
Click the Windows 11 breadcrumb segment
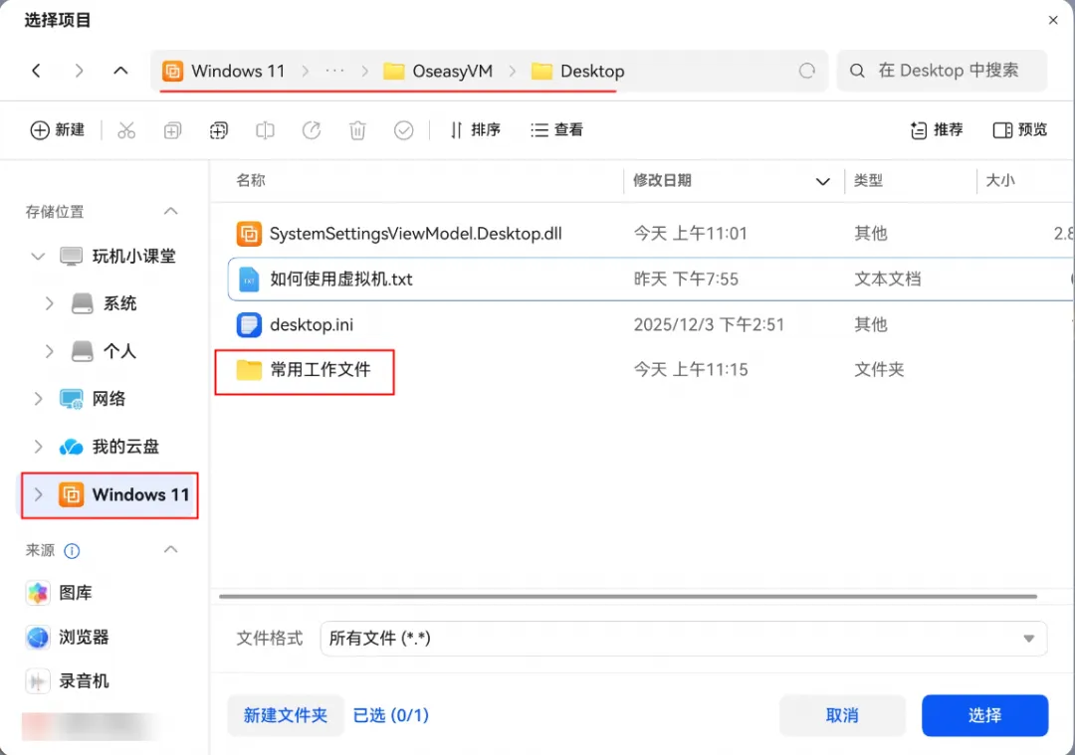pyautogui.click(x=224, y=72)
